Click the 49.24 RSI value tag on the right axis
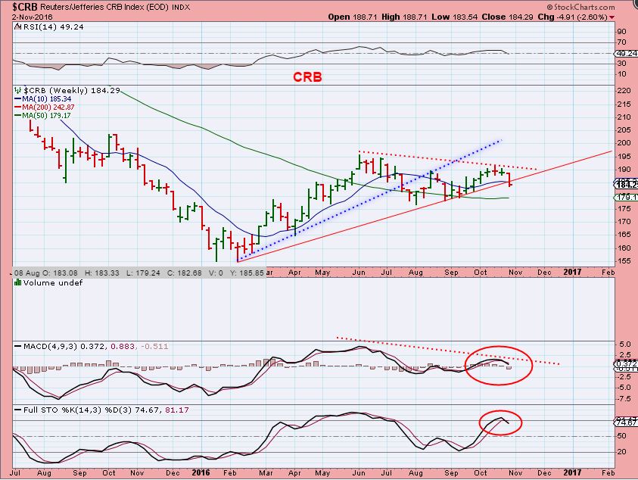 627,53
